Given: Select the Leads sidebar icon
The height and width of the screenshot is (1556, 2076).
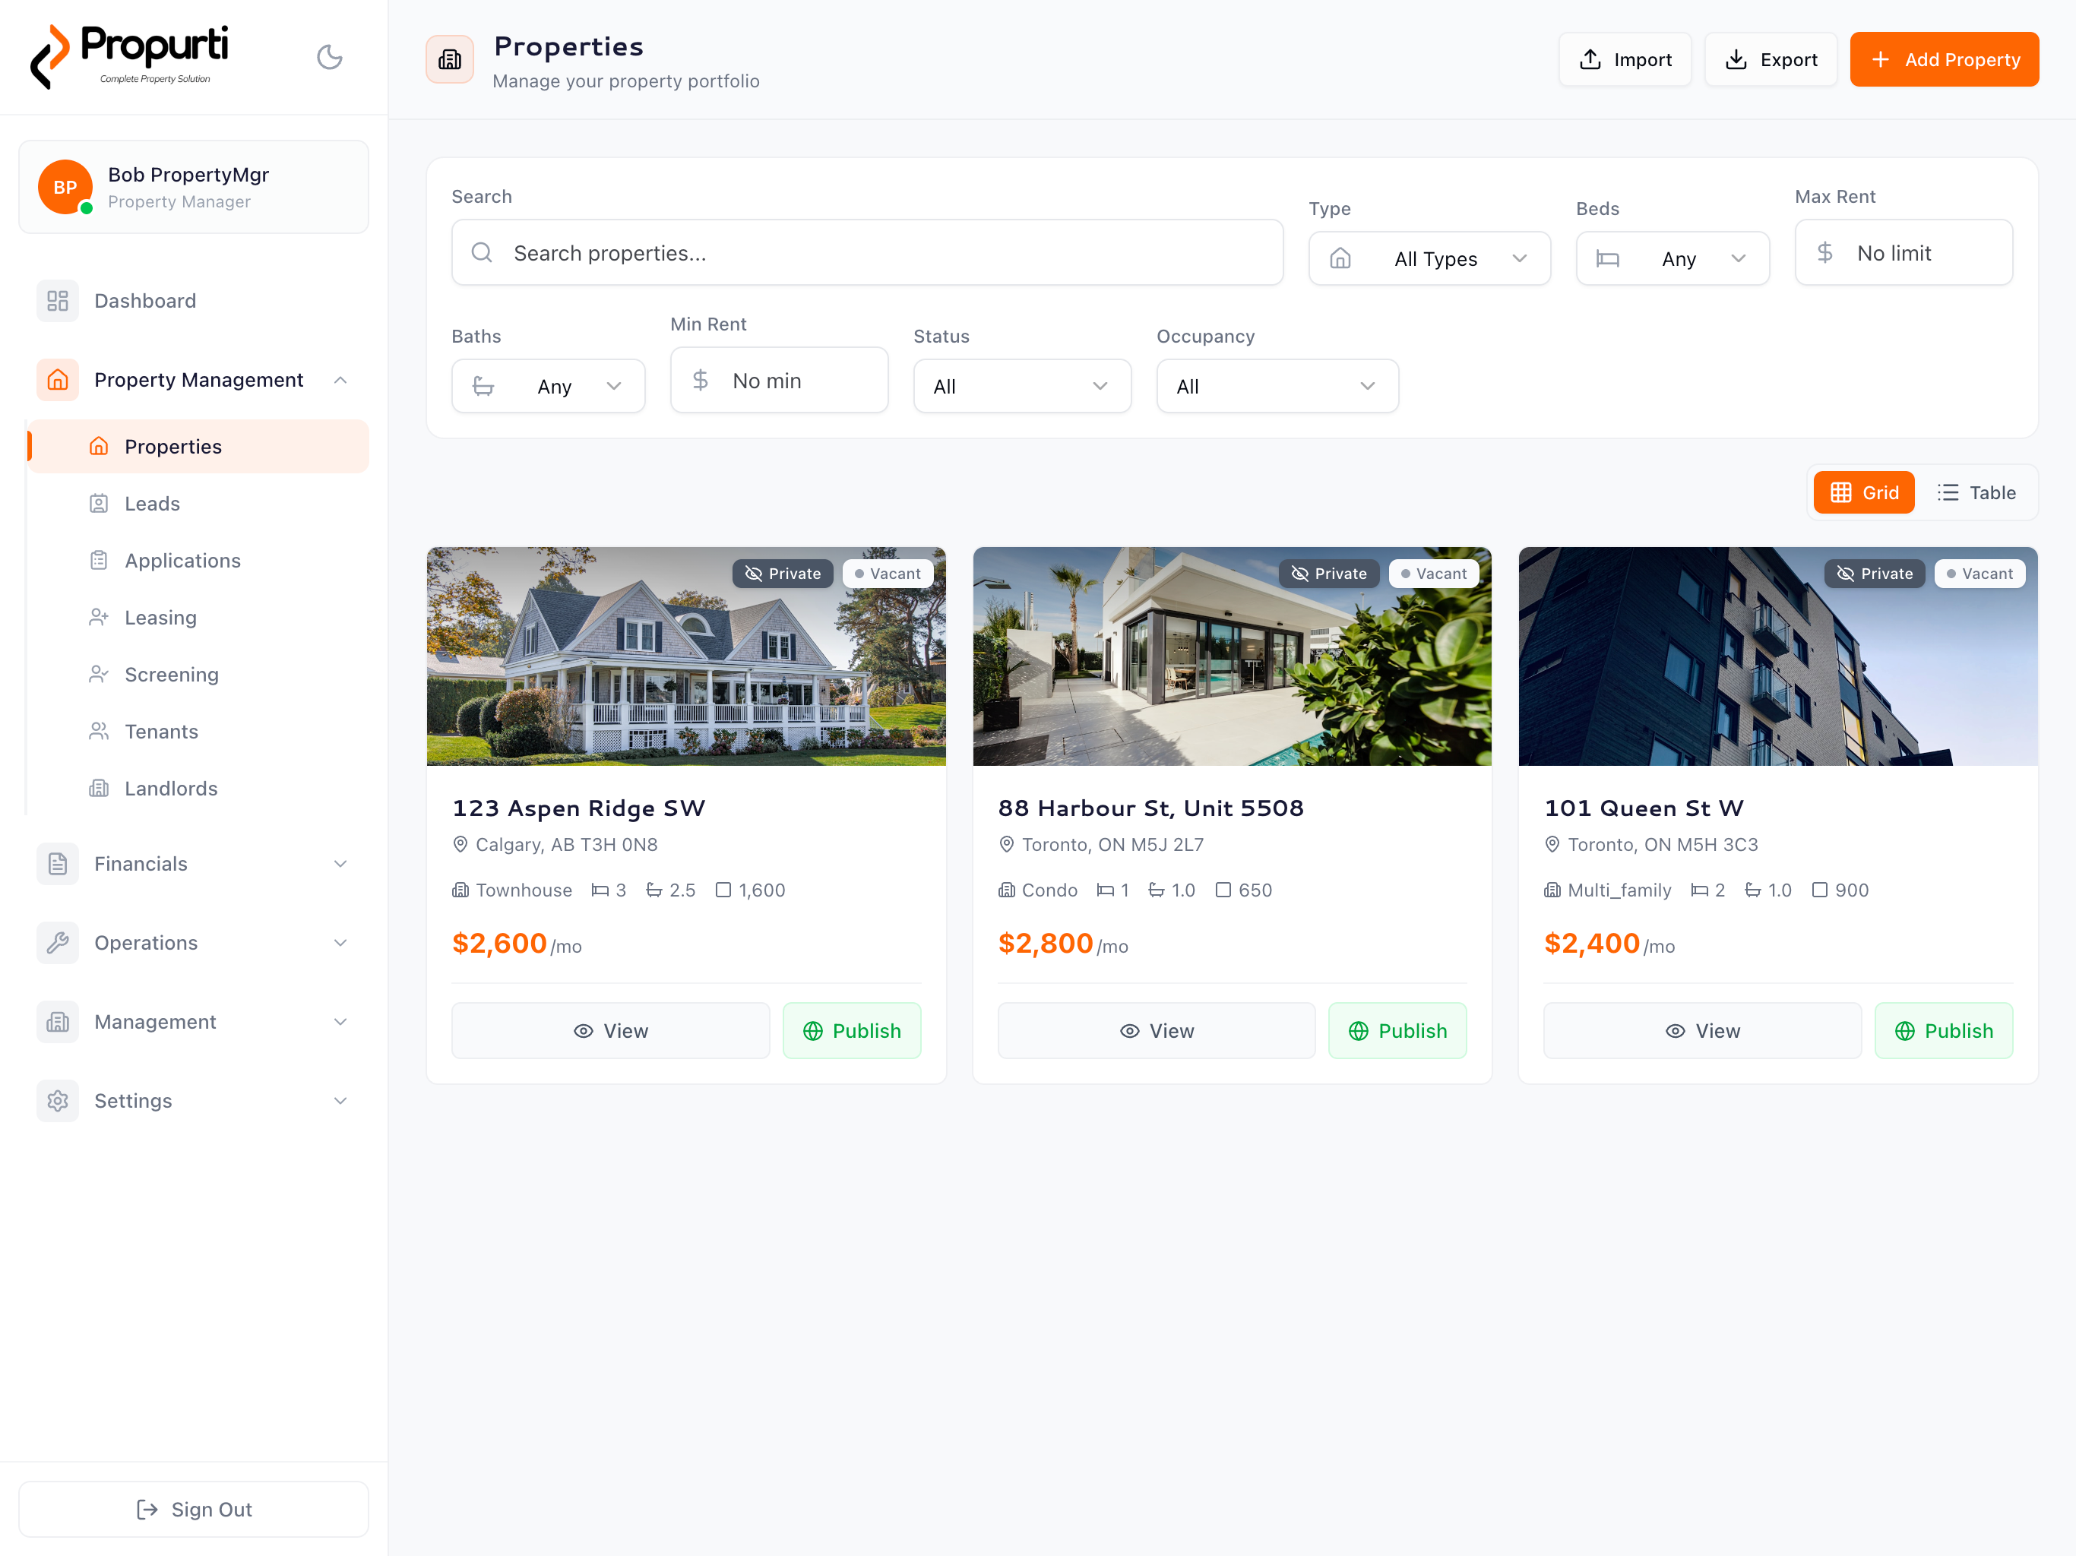Looking at the screenshot, I should click(100, 503).
